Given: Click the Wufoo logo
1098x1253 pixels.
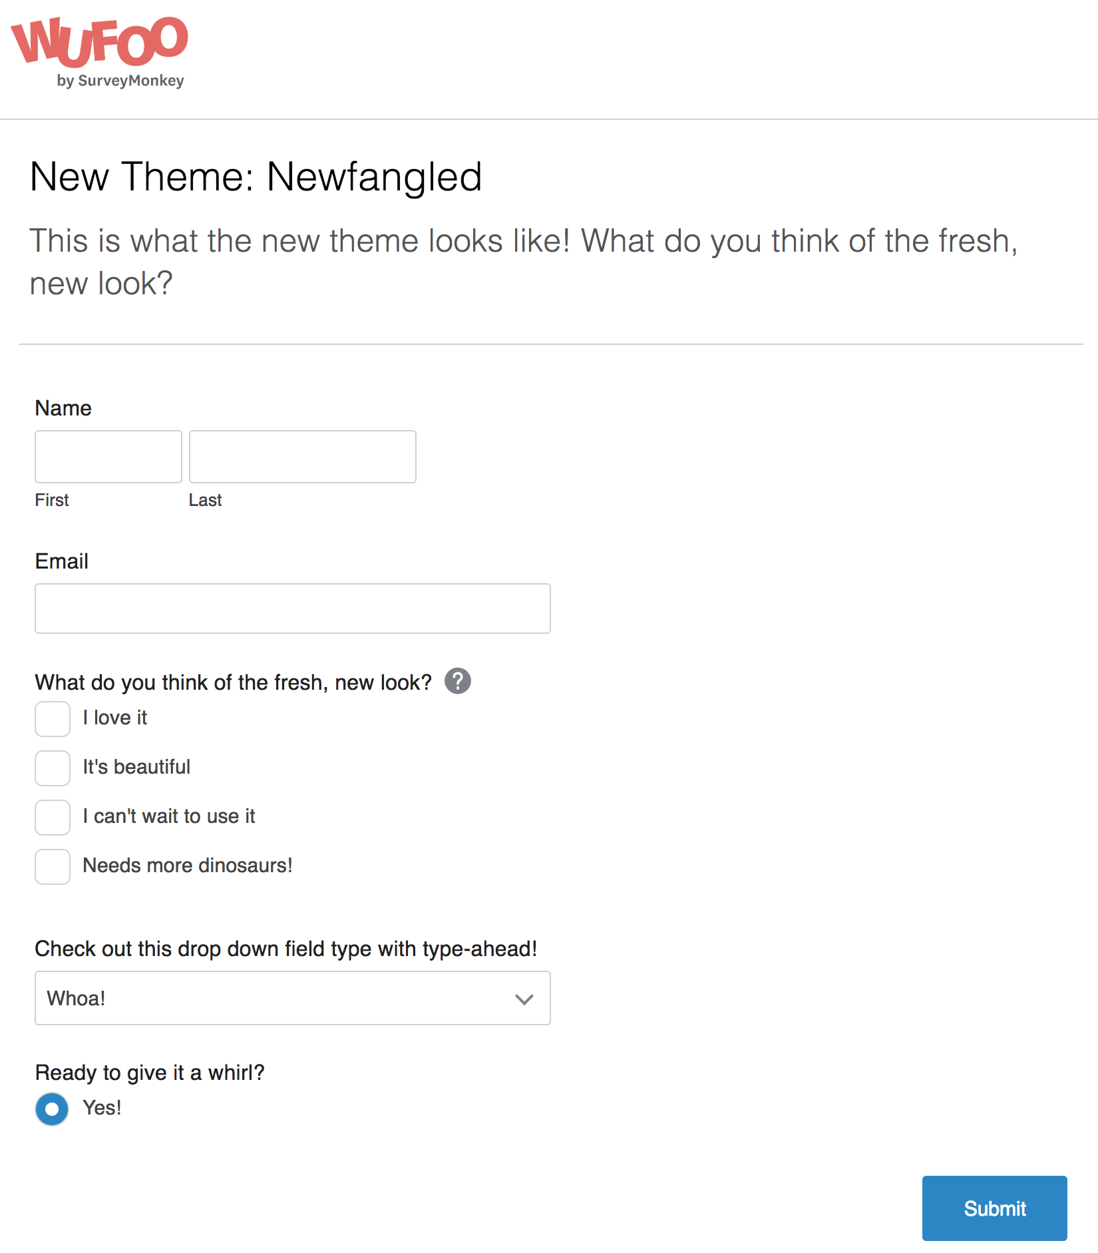Looking at the screenshot, I should [x=100, y=40].
